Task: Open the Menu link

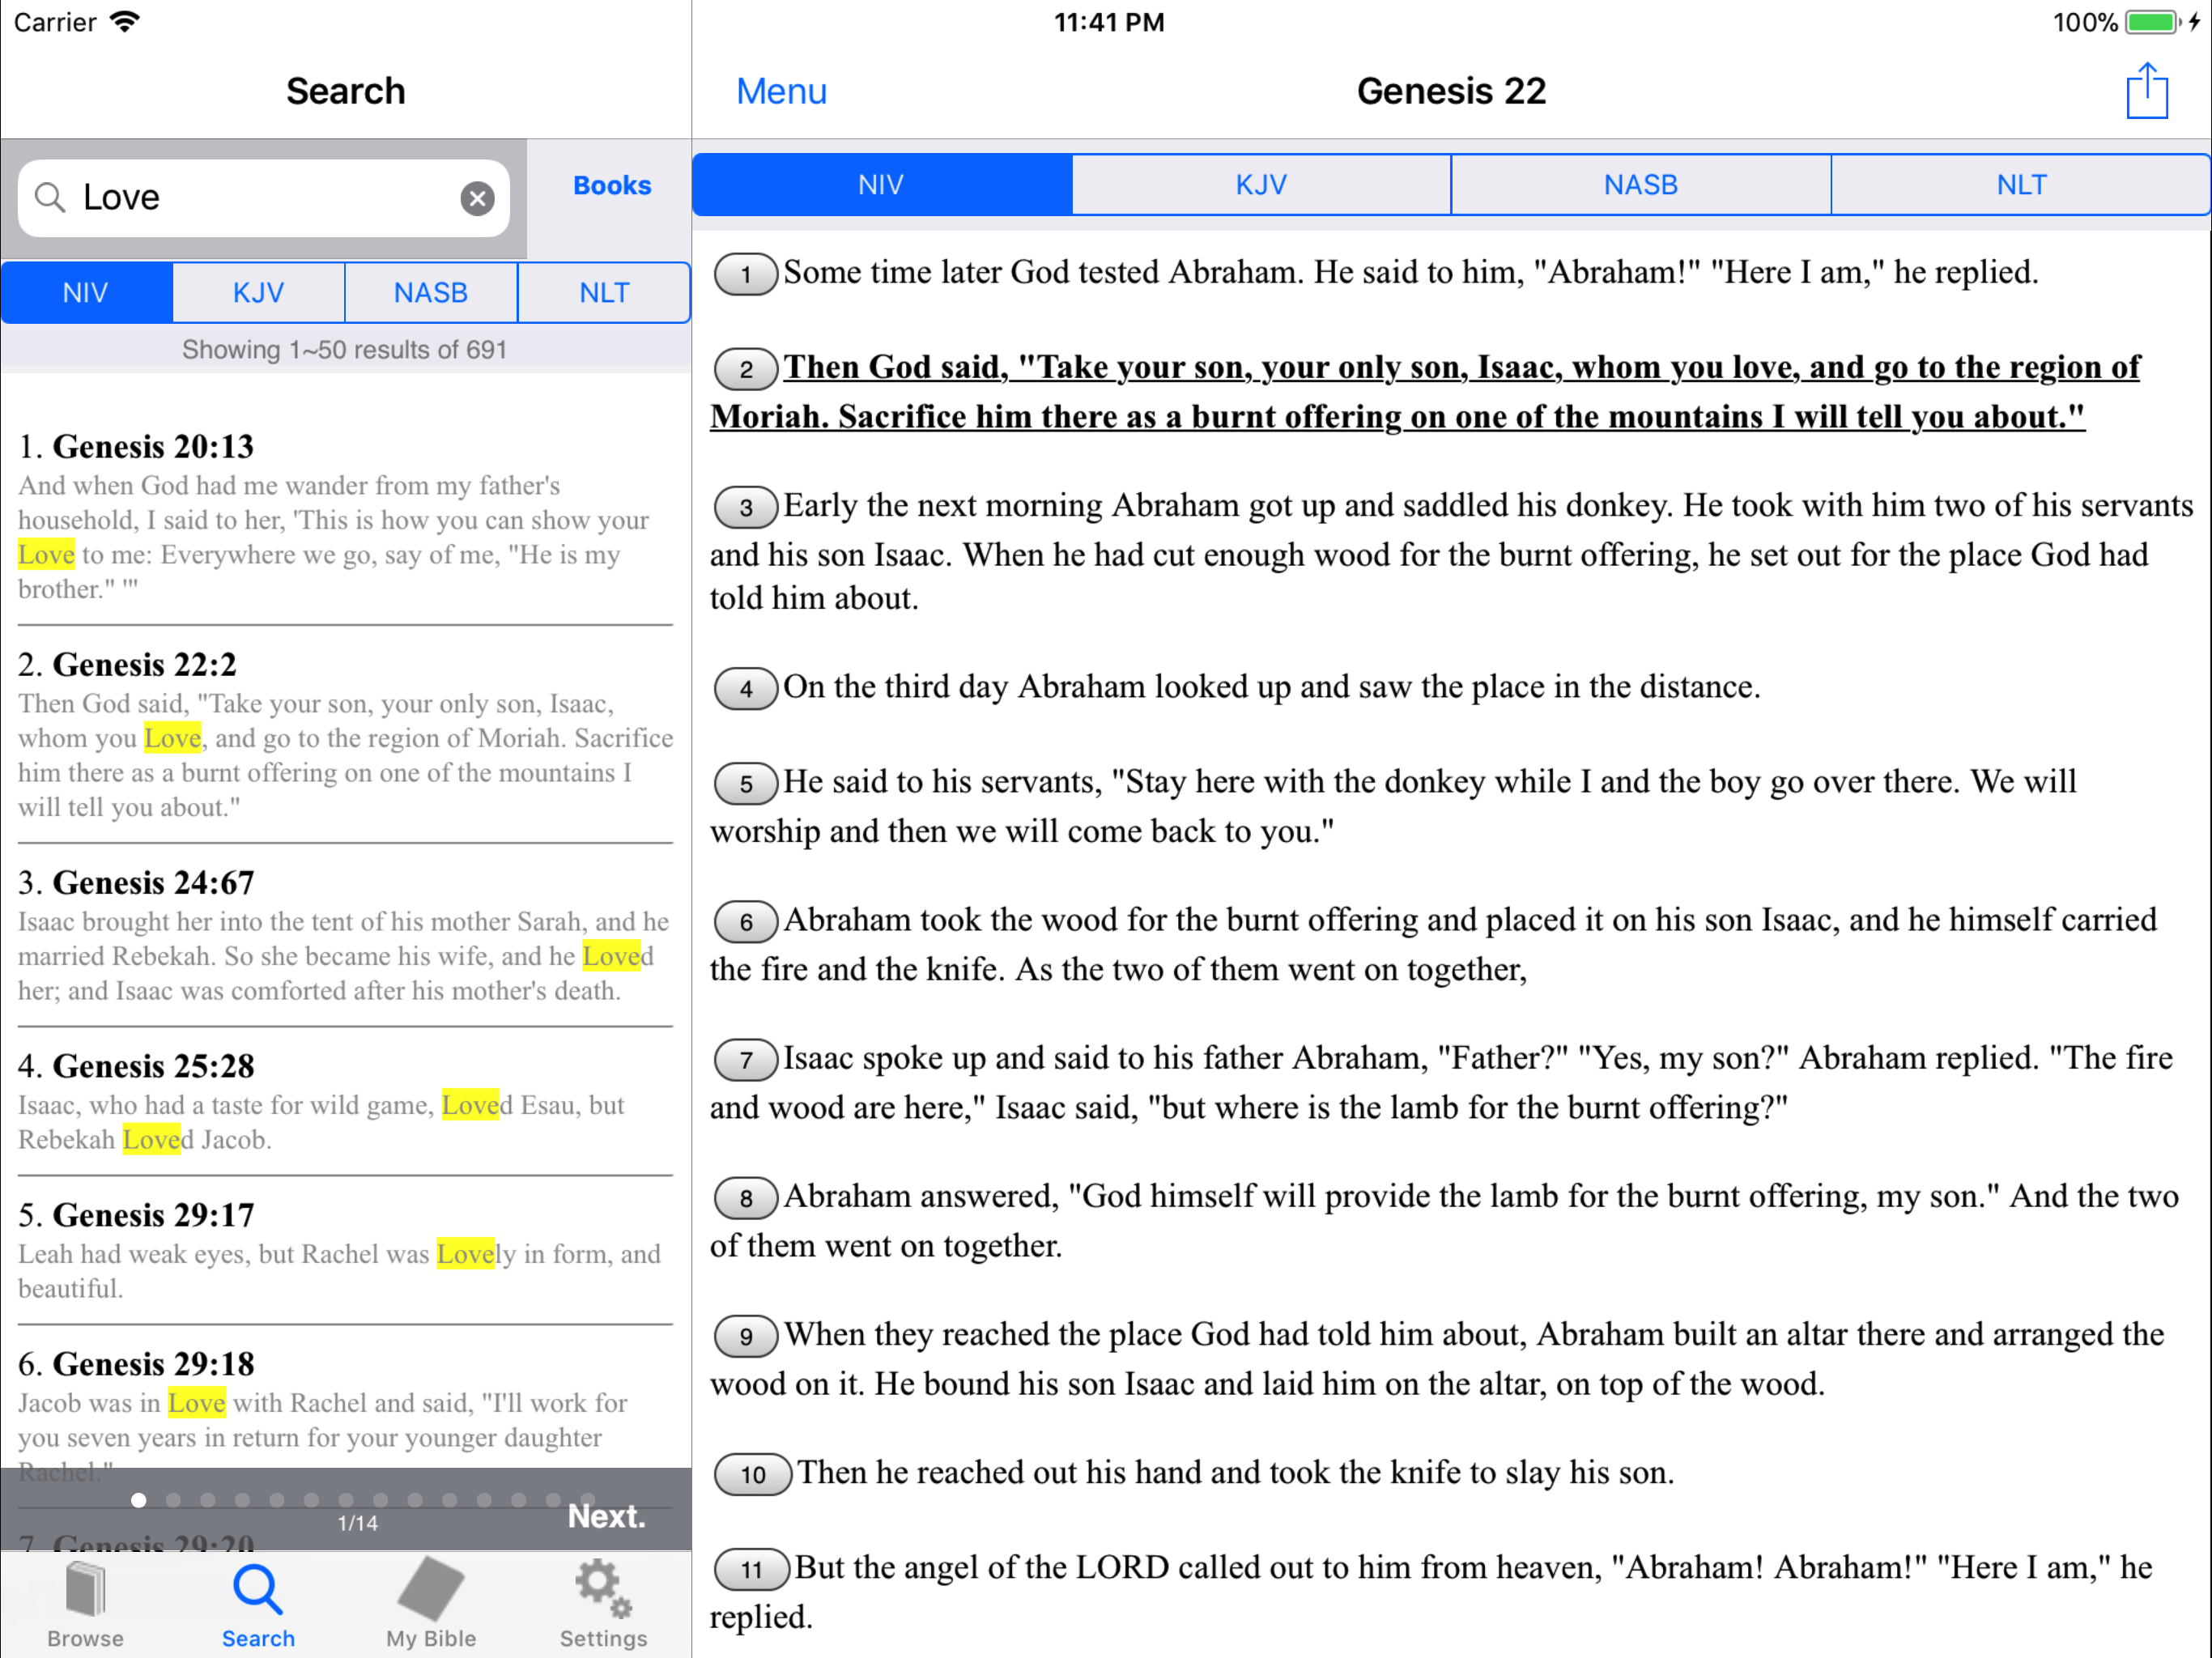Action: point(781,91)
